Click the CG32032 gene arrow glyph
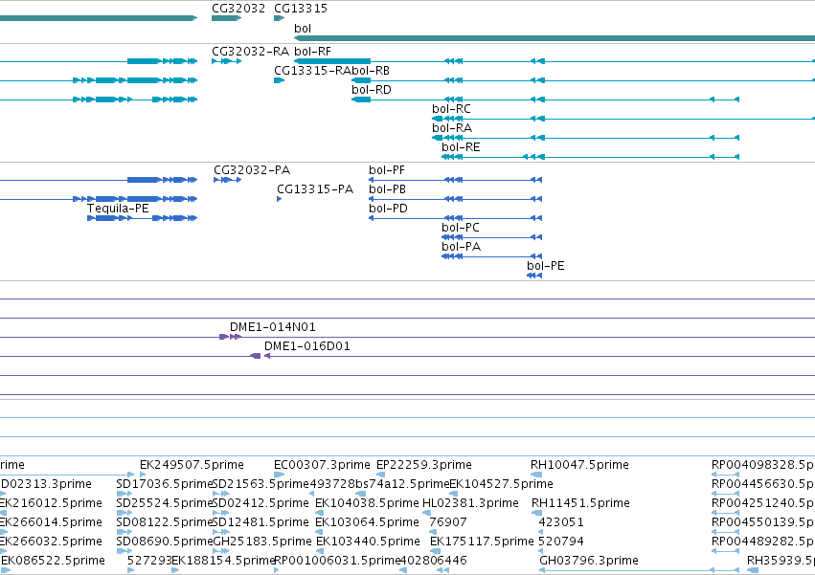Image resolution: width=815 pixels, height=575 pixels. click(x=226, y=18)
